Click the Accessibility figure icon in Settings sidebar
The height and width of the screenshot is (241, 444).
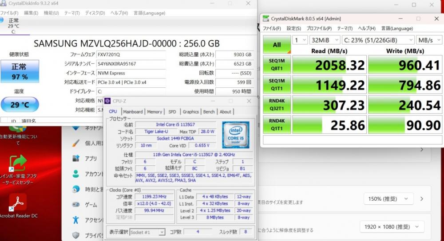(75, 220)
